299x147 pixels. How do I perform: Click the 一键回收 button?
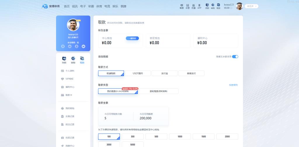tap(132, 38)
